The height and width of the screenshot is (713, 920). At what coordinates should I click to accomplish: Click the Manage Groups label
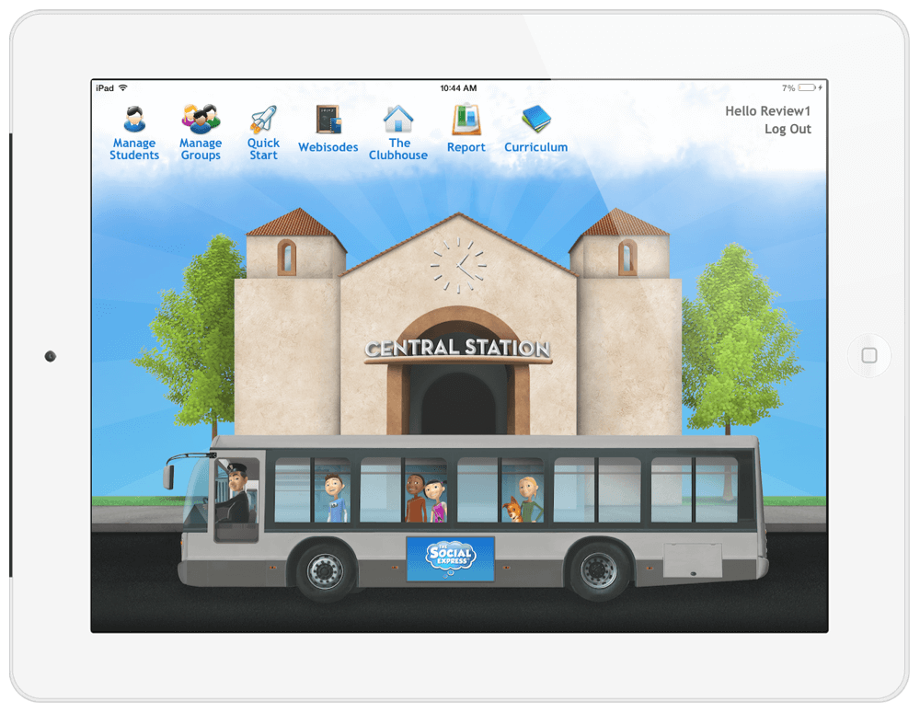click(x=201, y=149)
